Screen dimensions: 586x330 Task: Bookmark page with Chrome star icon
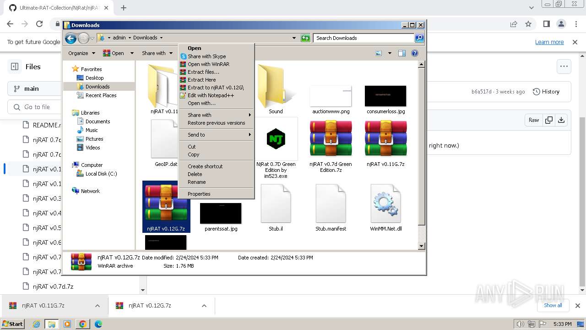528,24
